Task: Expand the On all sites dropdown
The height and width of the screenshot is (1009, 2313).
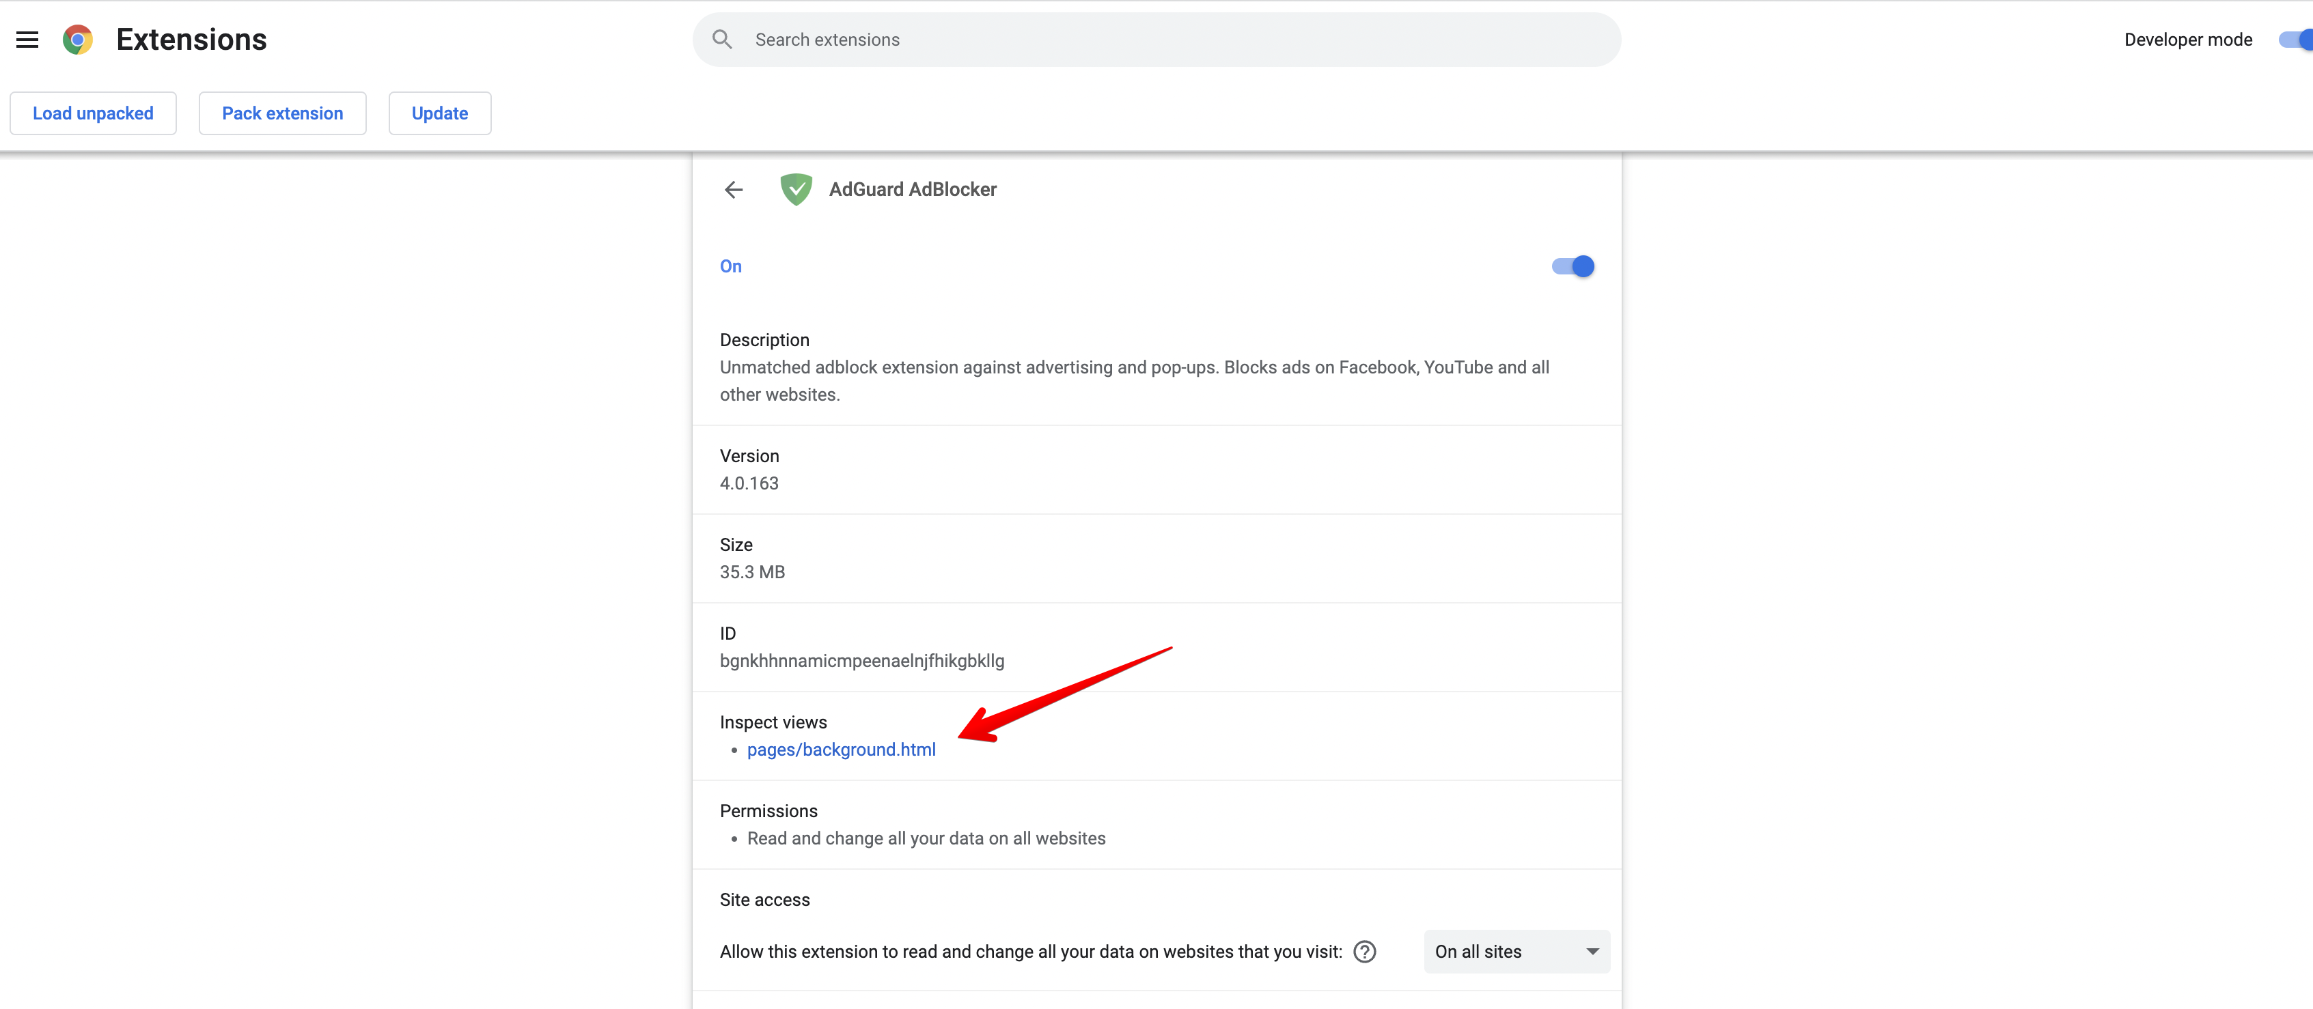Action: point(1516,952)
